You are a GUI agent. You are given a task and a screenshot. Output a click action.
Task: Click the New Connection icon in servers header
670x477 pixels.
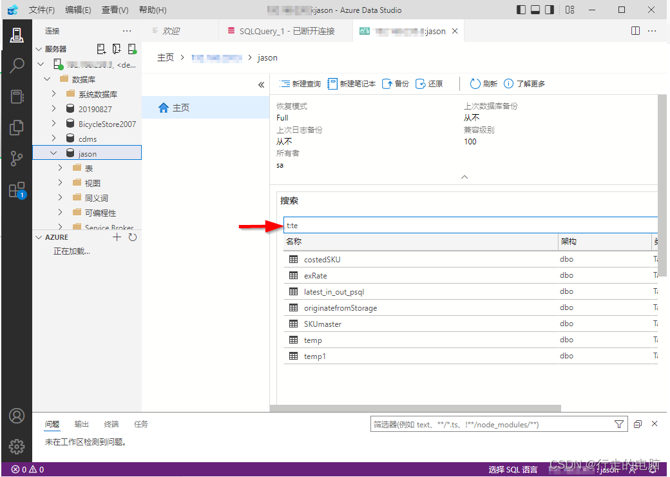(x=101, y=49)
